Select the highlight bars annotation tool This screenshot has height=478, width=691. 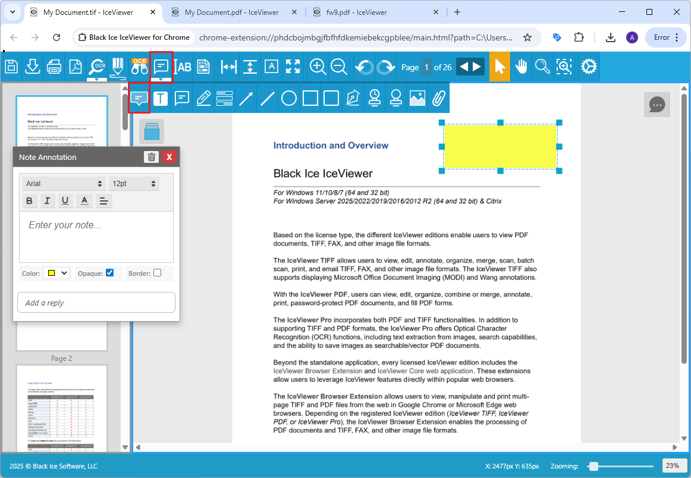pos(225,98)
